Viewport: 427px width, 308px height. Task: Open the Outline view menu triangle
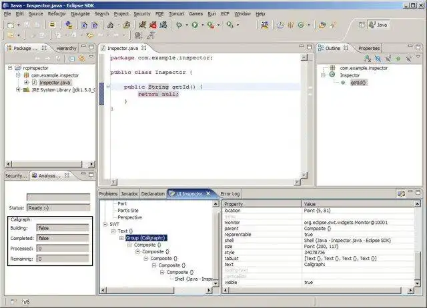[418, 57]
